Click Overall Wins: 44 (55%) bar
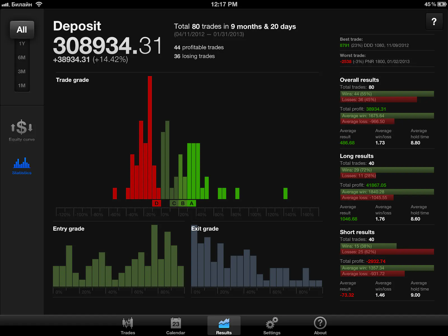 (387, 94)
